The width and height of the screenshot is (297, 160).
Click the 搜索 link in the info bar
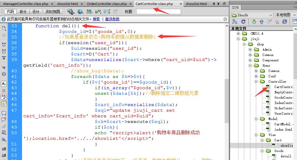(96, 19)
